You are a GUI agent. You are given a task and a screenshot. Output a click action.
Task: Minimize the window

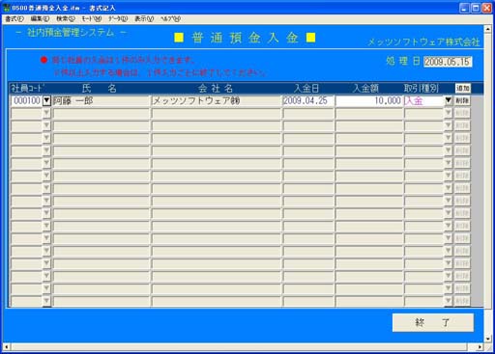(x=464, y=8)
